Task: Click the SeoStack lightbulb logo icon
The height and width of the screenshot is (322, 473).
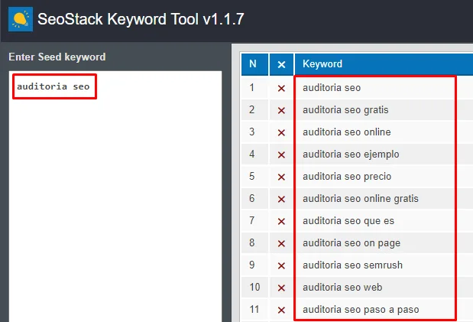Action: point(21,19)
